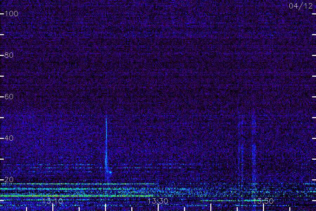Click the 13:30 time label
Viewport: 316px width, 211px height.
click(158, 201)
